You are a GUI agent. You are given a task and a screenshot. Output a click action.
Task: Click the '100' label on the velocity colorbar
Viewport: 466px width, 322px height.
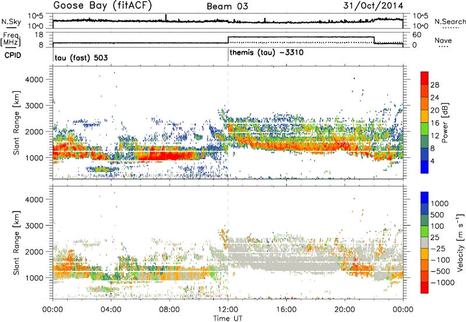(437, 226)
